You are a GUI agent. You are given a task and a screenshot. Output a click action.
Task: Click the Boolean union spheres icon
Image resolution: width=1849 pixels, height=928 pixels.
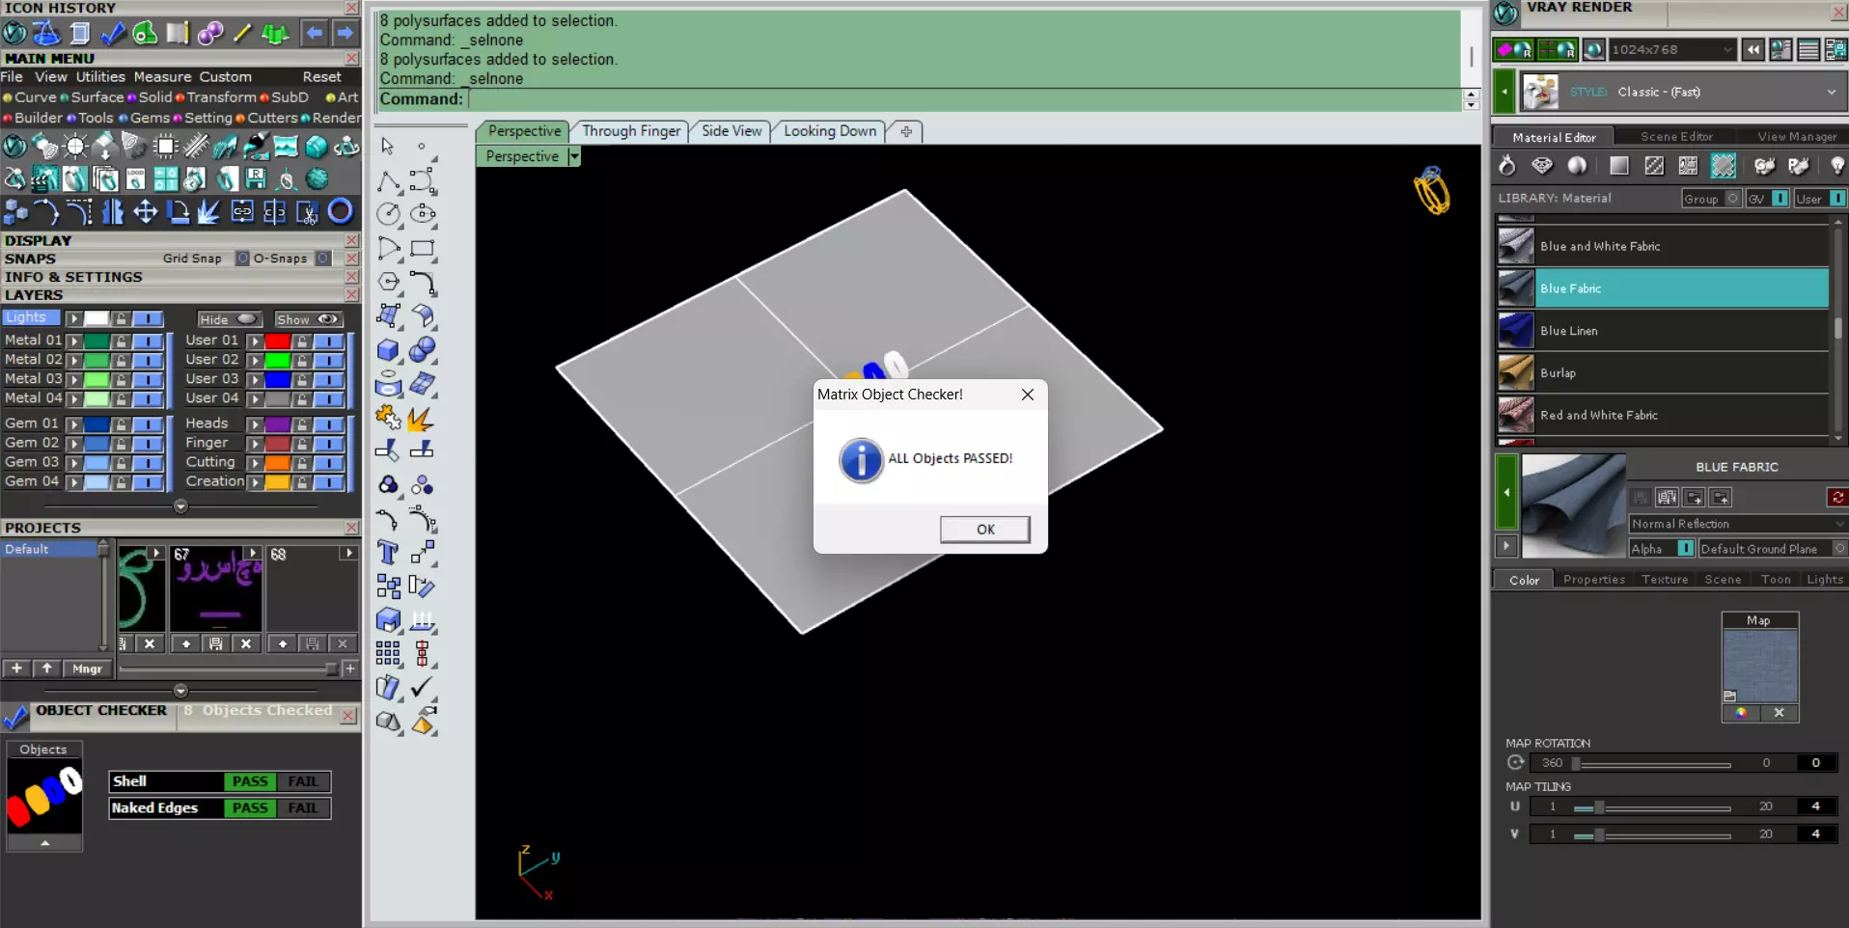pyautogui.click(x=423, y=350)
